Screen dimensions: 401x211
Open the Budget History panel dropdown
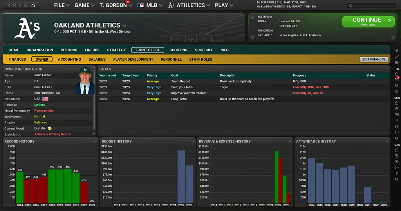[x=193, y=141]
